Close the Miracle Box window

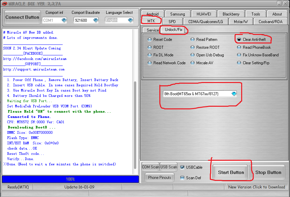(285, 3)
